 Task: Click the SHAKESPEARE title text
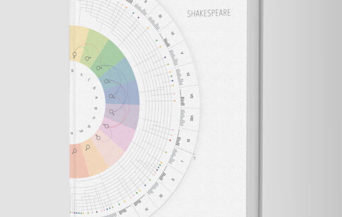(x=209, y=13)
